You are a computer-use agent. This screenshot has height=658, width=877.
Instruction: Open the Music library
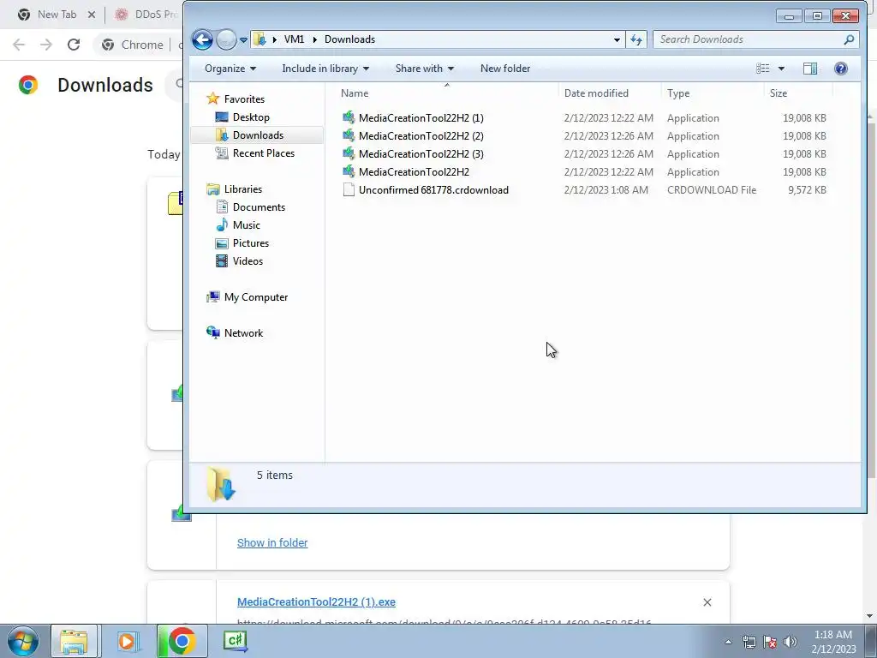point(246,225)
